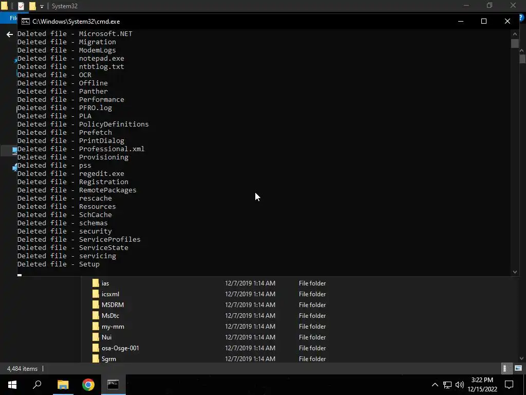Click the 'Deleted file - PolicyDefinitions' line
The width and height of the screenshot is (526, 395).
point(83,124)
